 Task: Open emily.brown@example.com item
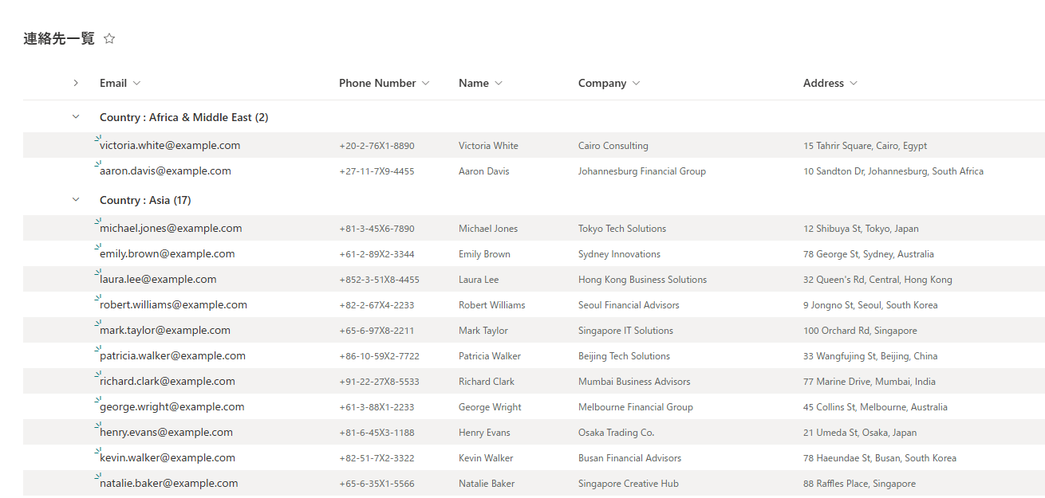168,254
